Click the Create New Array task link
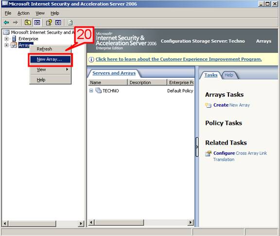The image size is (280, 236). (231, 105)
